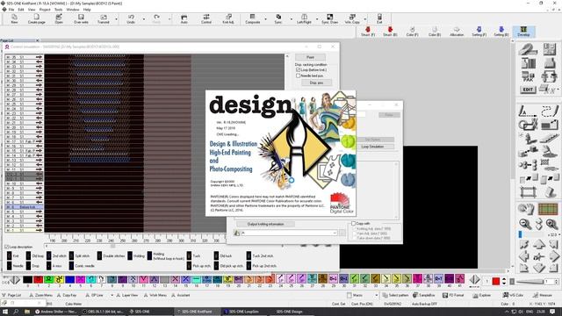The width and height of the screenshot is (562, 316).
Task: Click the blue Setting (F) icon
Action: pyautogui.click(x=479, y=32)
